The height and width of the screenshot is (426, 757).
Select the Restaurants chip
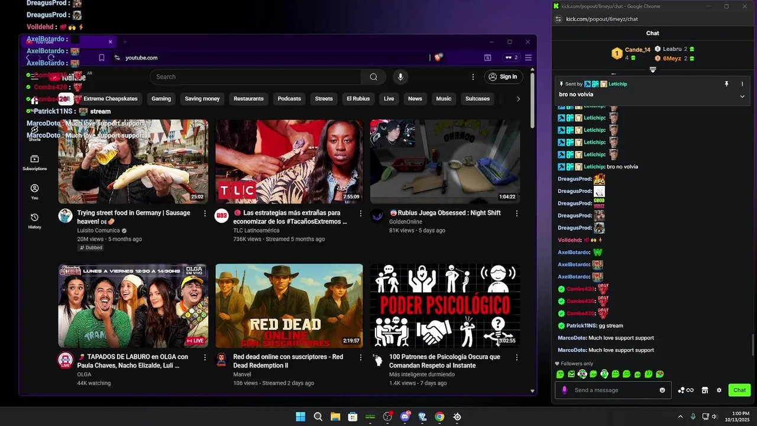248,99
